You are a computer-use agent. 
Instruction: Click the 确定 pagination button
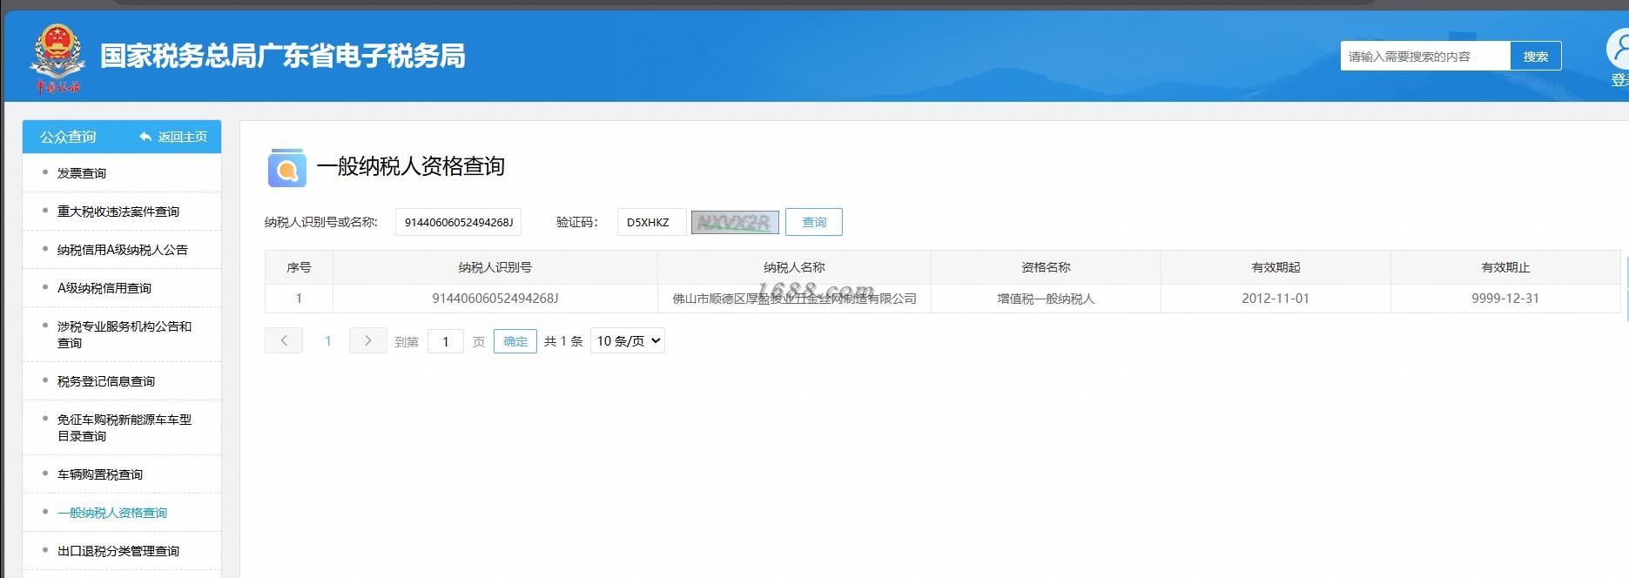tap(515, 341)
